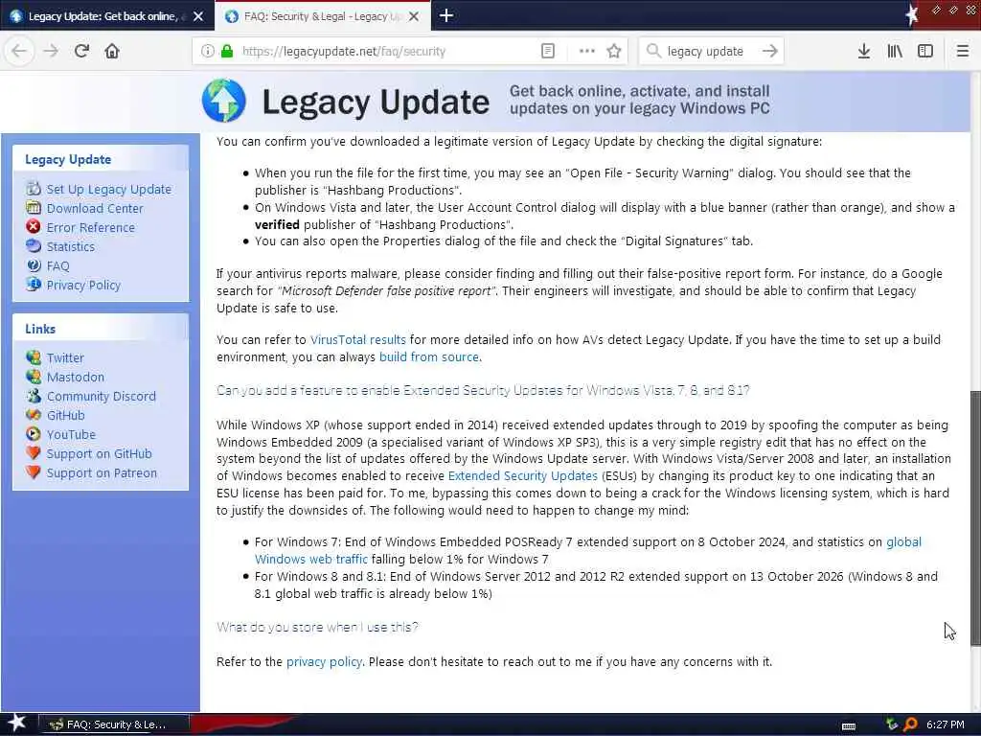This screenshot has height=736, width=981.
Task: Open the start menu star button
Action: click(x=16, y=724)
